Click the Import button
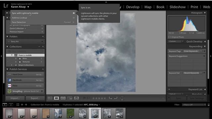The height and width of the screenshot is (119, 212). pyautogui.click(x=15, y=99)
